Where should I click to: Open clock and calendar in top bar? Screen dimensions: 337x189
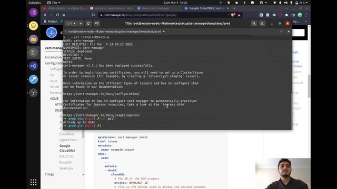[175, 3]
